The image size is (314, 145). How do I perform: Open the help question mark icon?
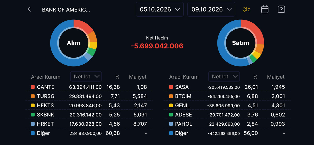click(x=281, y=9)
